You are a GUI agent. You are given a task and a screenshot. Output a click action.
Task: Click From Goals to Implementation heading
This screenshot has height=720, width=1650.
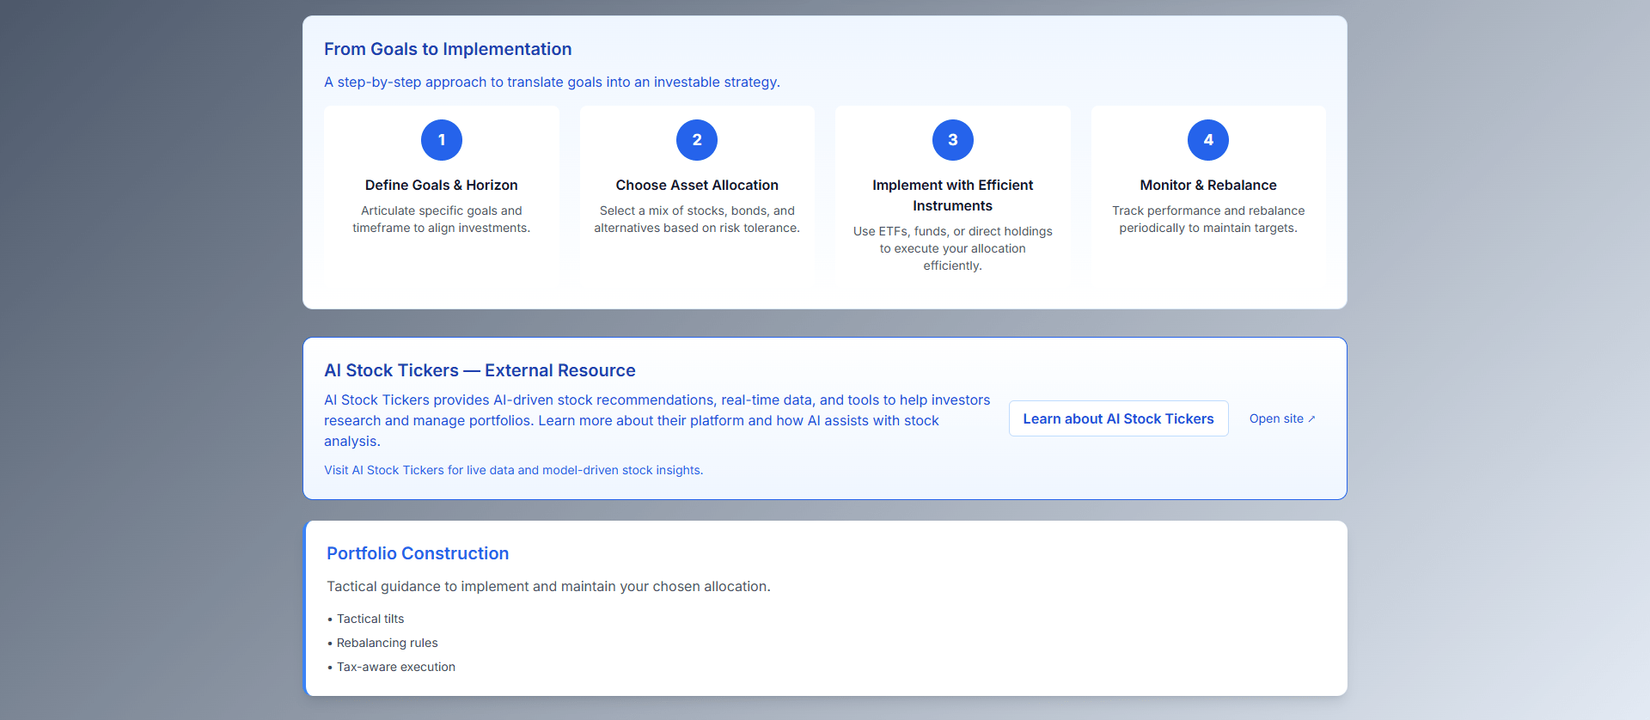tap(448, 49)
